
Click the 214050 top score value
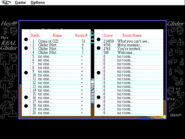[109, 41]
